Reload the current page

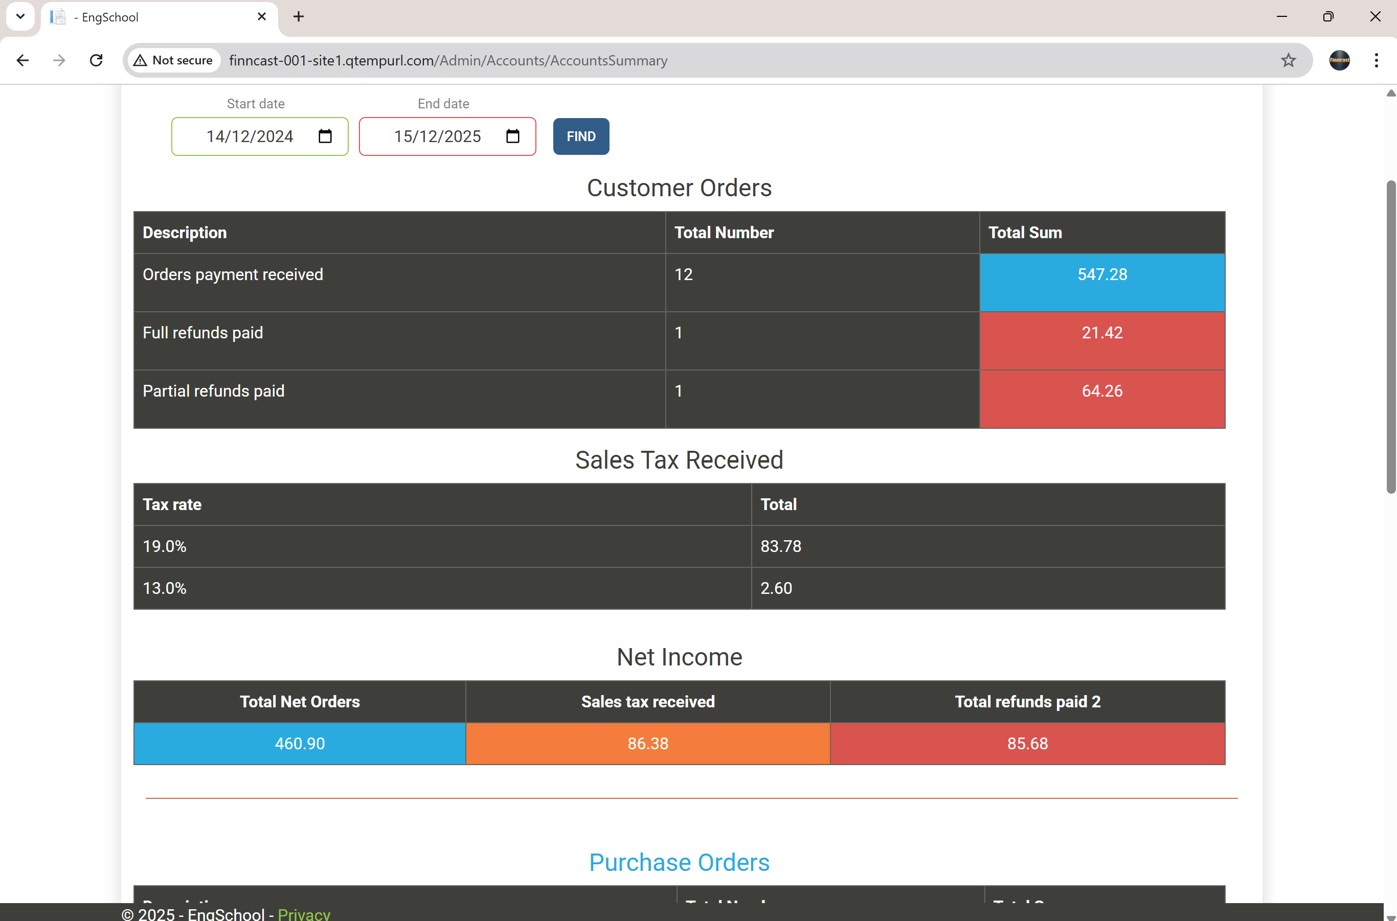tap(96, 60)
